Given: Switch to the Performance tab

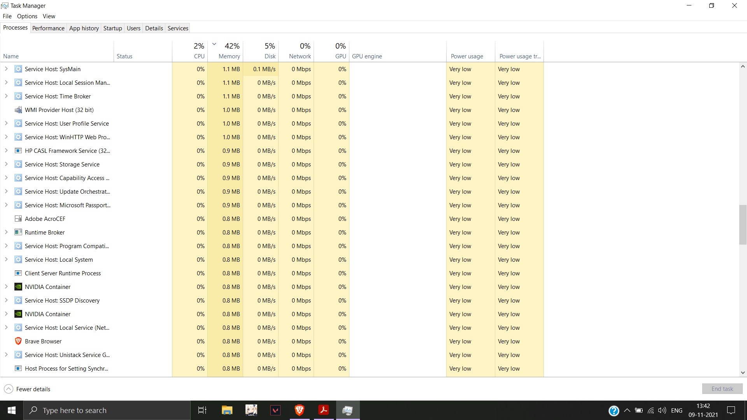Looking at the screenshot, I should tap(48, 28).
